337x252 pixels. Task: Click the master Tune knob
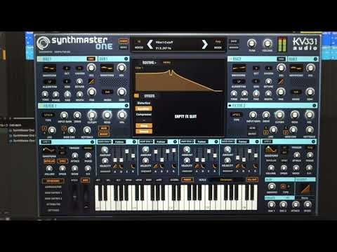point(252,43)
